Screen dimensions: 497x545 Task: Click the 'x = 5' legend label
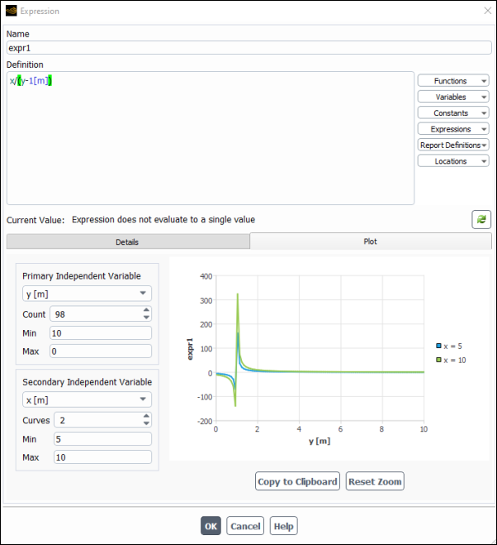(452, 347)
